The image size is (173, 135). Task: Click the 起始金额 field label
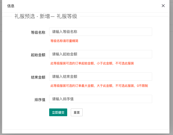(38, 55)
